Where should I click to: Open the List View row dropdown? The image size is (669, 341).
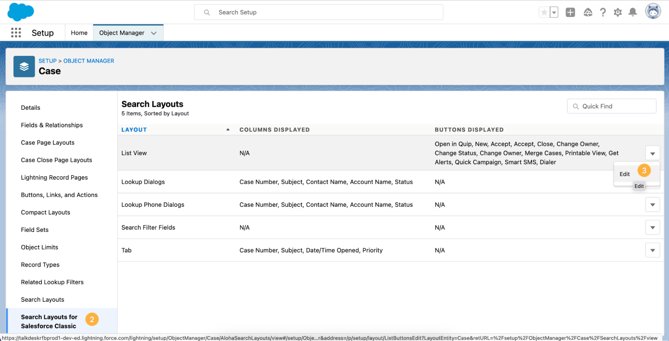tap(652, 153)
